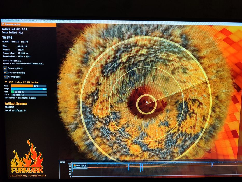This screenshot has width=242, height=182.
Task: Click the build version text under the logo
Action: [x=28, y=175]
